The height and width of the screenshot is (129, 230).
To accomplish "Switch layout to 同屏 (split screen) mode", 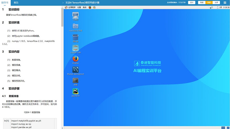I will 209,2.
